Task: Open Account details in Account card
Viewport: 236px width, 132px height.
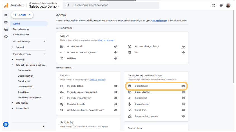Action: point(75,46)
